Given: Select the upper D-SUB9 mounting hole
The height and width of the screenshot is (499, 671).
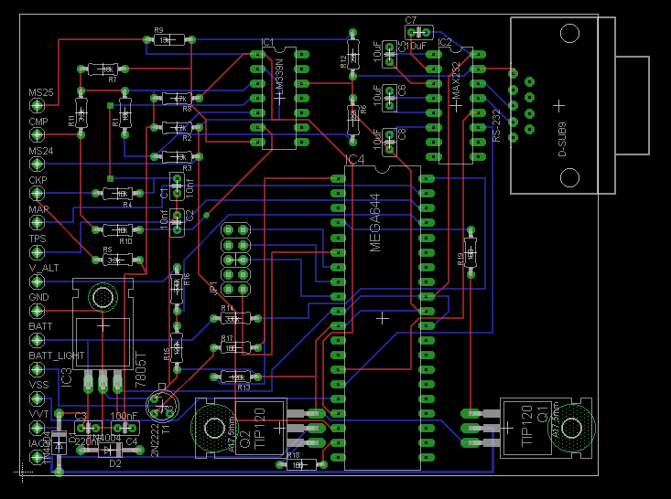Looking at the screenshot, I should coord(569,33).
